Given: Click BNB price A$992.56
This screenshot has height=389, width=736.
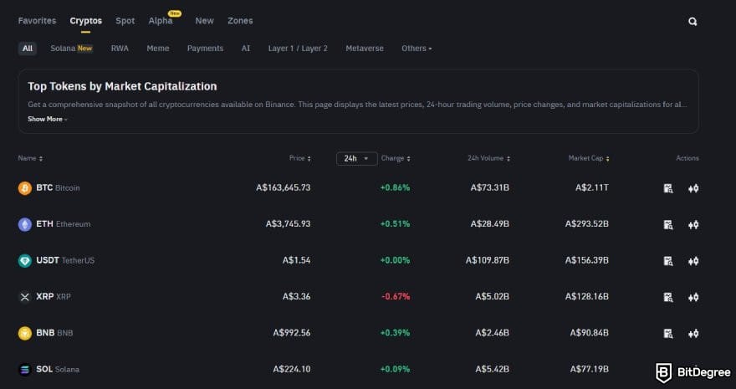Looking at the screenshot, I should [292, 333].
